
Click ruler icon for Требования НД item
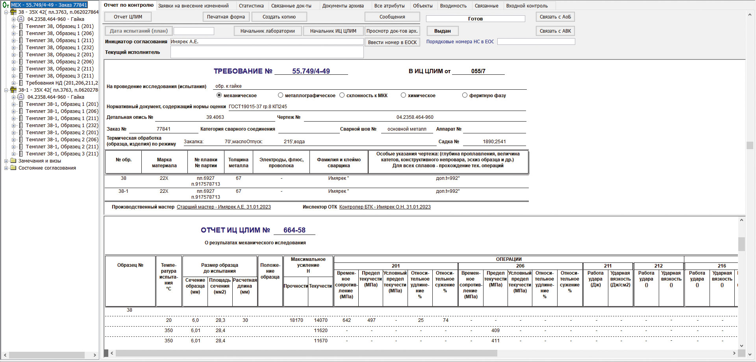[21, 83]
